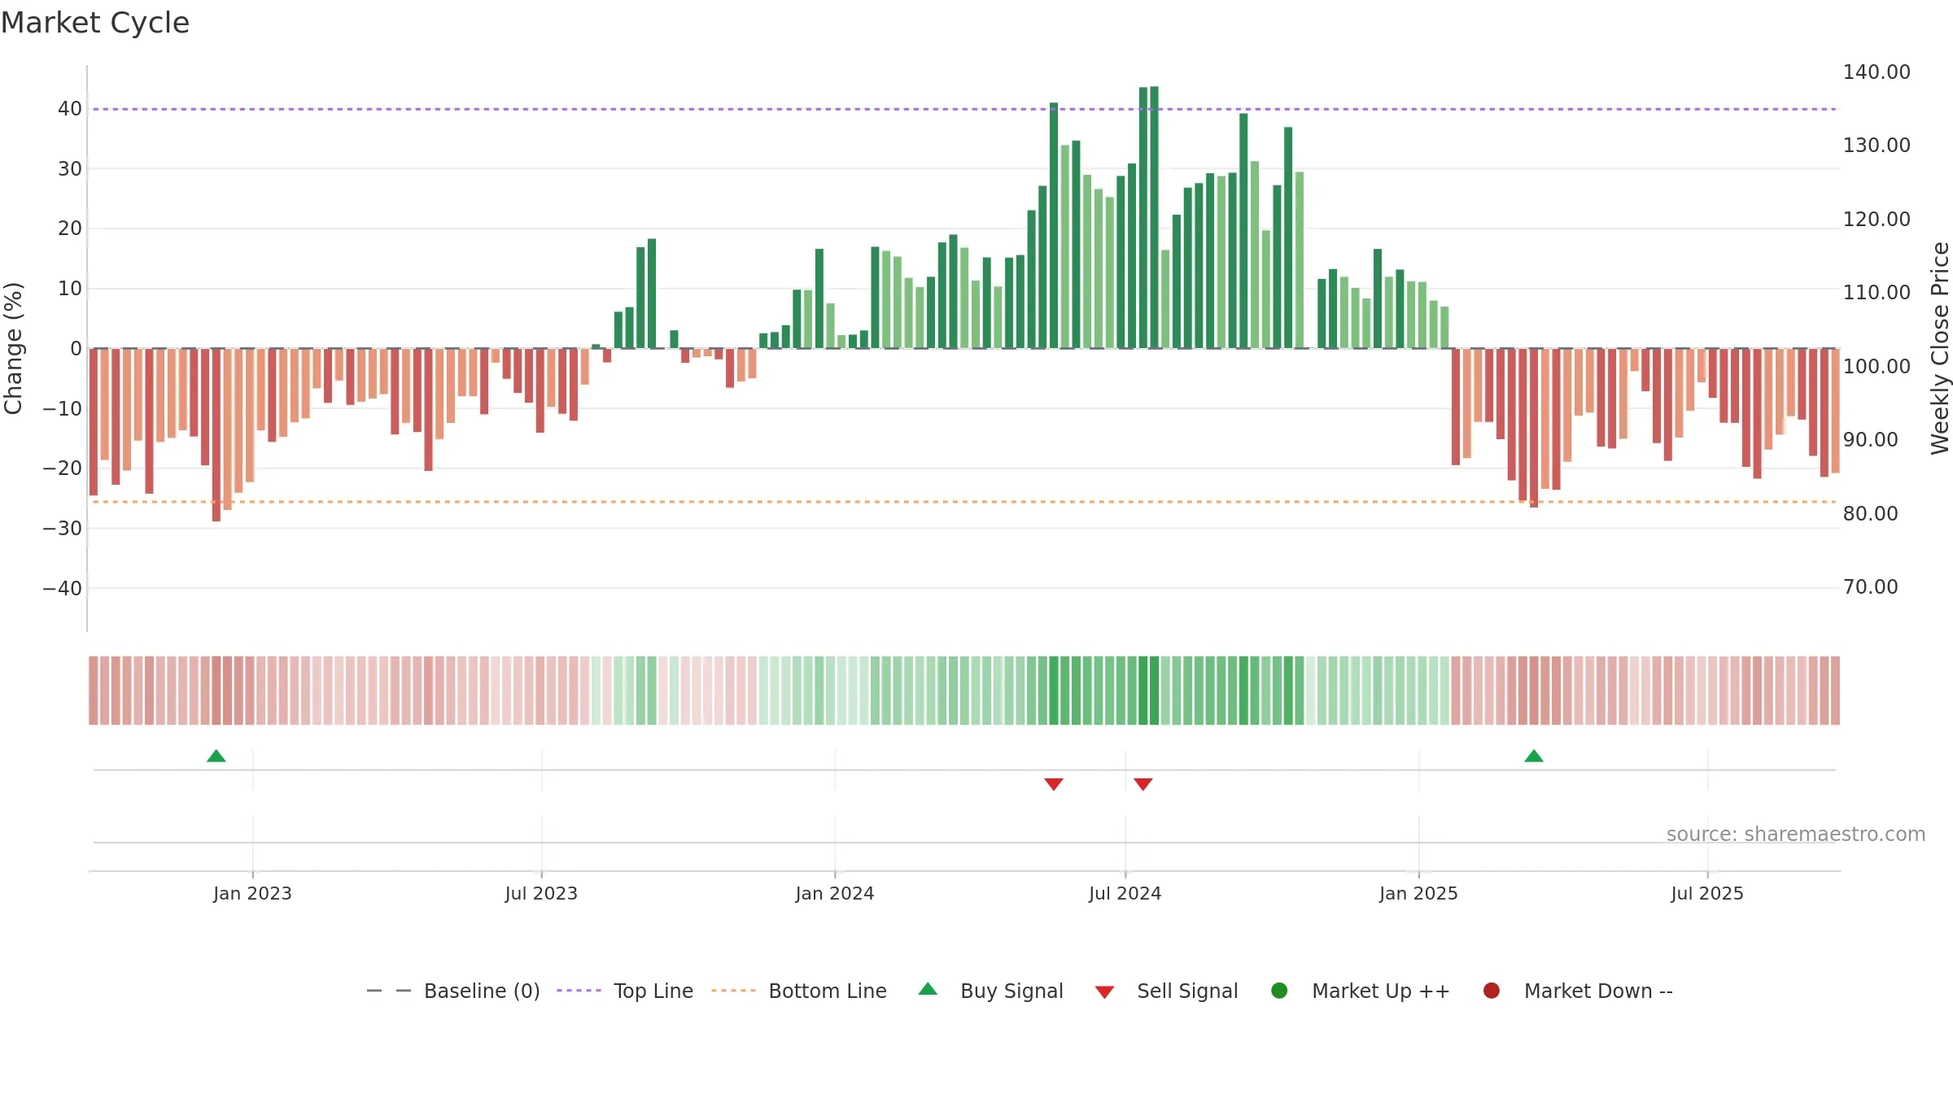
Task: Toggle the Market Up ++ legend label
Action: 1381,991
